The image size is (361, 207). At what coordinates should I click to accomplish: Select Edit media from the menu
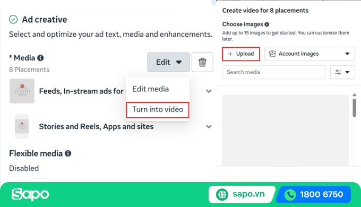click(x=151, y=89)
